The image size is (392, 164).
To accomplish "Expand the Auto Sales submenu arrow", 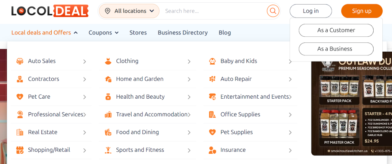I will [x=85, y=62].
